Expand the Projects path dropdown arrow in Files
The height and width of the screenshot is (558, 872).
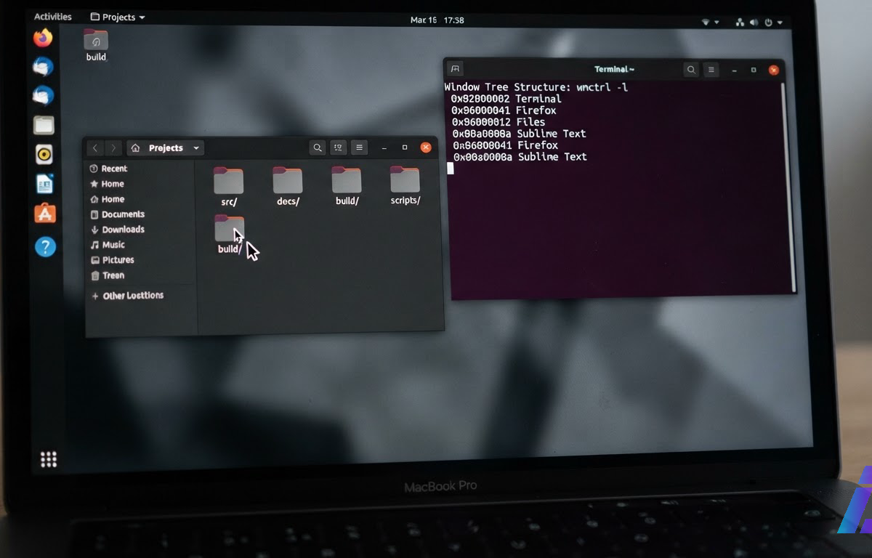click(196, 148)
